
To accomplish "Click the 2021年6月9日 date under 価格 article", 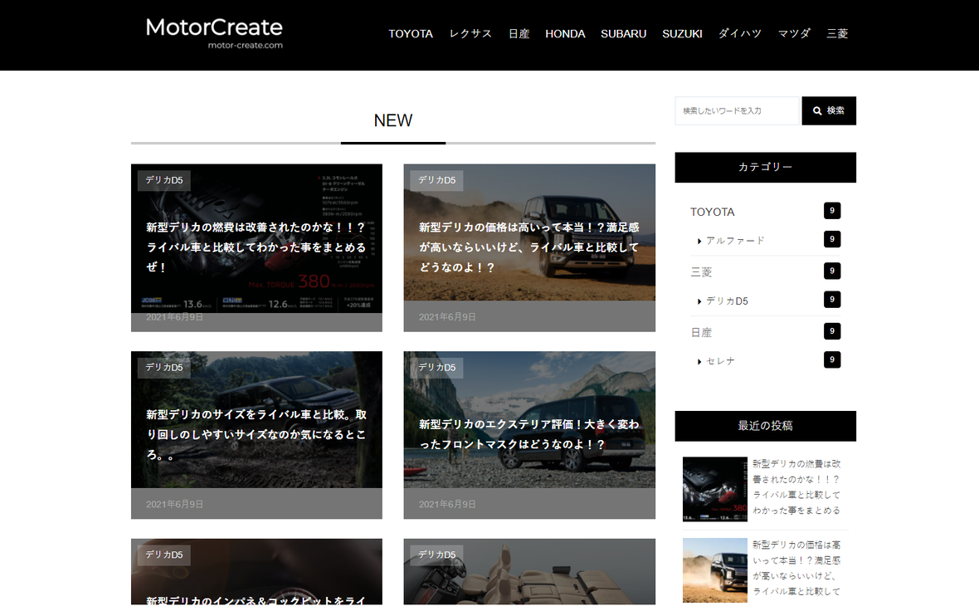I will click(447, 317).
